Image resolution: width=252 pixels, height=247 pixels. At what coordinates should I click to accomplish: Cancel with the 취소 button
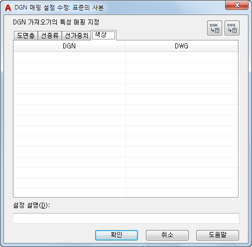[167, 235]
